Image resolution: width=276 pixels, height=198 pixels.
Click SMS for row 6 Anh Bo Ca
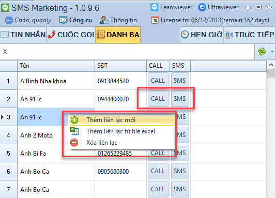click(180, 171)
